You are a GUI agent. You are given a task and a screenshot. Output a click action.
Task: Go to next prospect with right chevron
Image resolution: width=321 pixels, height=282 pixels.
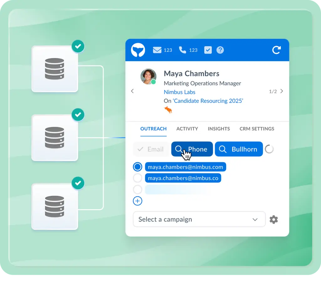tap(282, 91)
